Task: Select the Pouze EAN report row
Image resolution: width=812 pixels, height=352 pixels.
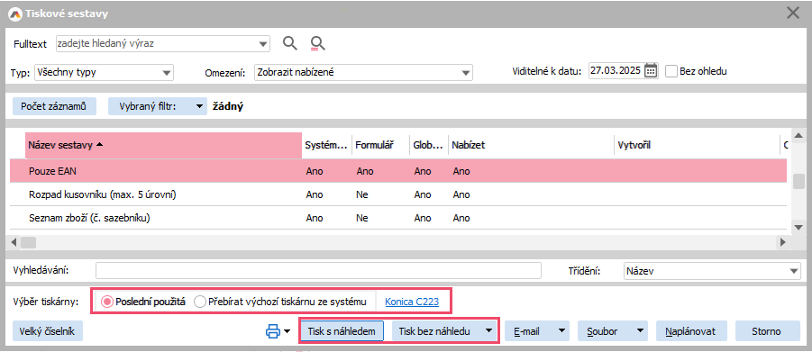Action: [398, 171]
